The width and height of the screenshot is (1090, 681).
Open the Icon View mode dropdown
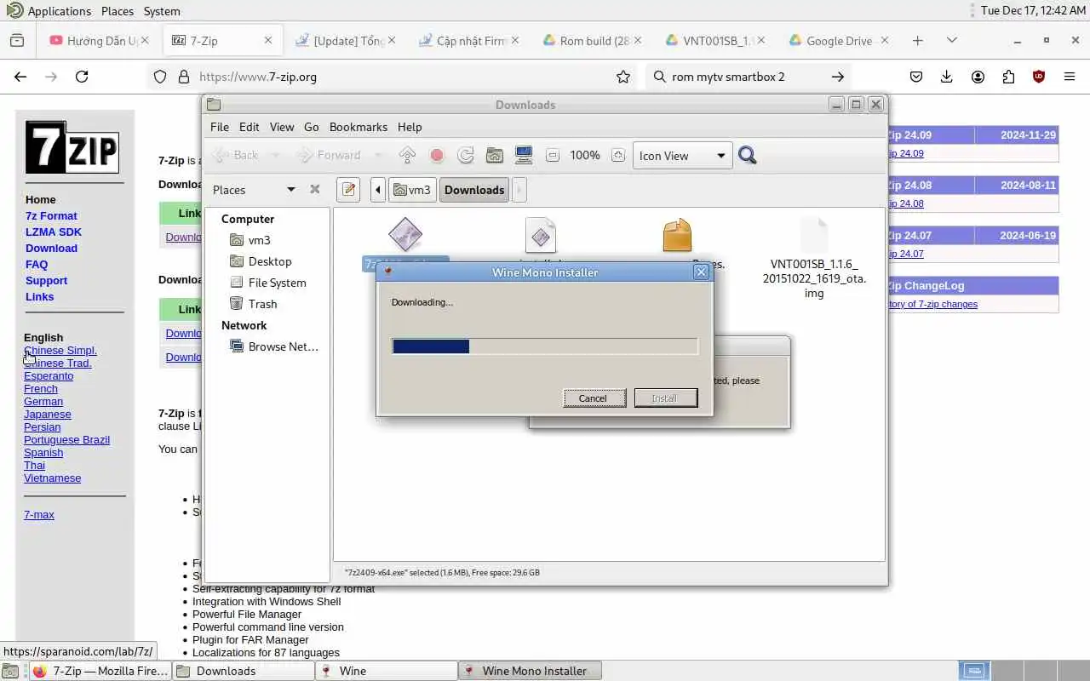pyautogui.click(x=682, y=156)
